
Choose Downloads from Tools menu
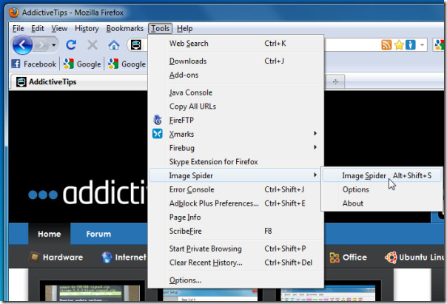pyautogui.click(x=236, y=61)
